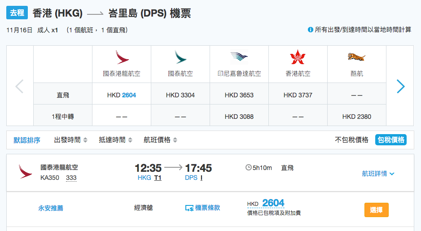This screenshot has width=421, height=231.
Task: Switch to 包稅價格 price display
Action: point(391,140)
